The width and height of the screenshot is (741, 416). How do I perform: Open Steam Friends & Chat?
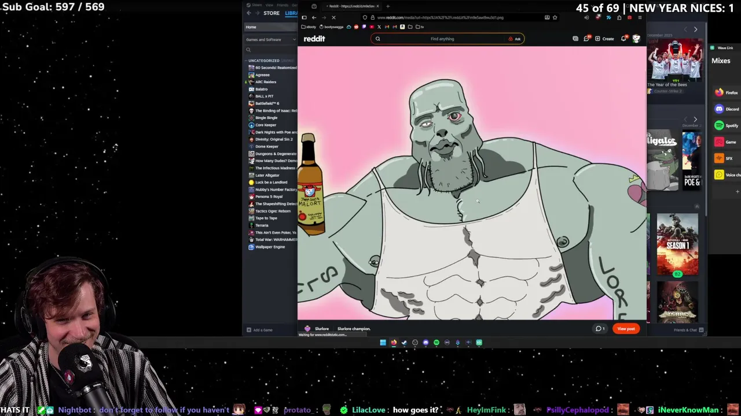coord(688,330)
